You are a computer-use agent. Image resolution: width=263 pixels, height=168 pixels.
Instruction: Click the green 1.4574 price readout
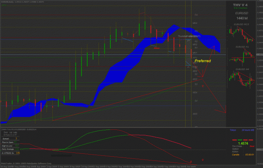[243, 143]
